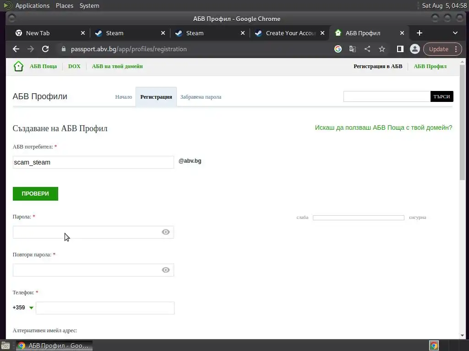This screenshot has height=351, width=469.
Task: Focus the АБВ потребител username field
Action: coord(93,162)
